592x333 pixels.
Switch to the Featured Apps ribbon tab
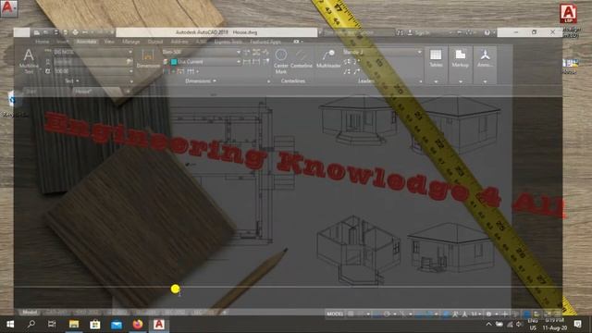click(265, 42)
